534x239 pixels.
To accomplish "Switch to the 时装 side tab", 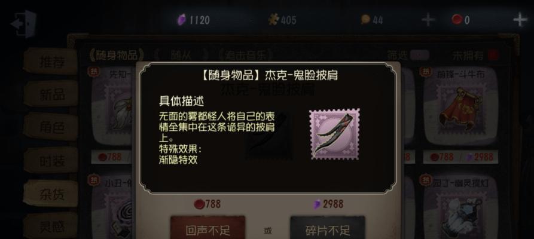I will pyautogui.click(x=51, y=160).
